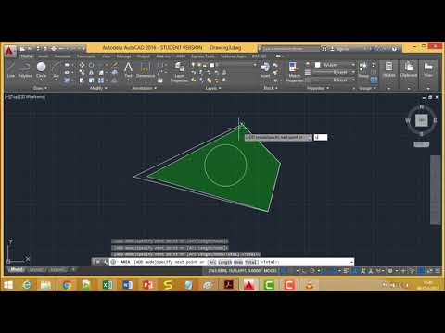Image resolution: width=445 pixels, height=333 pixels.
Task: Click Sign In on the title bar
Action: pos(339,49)
